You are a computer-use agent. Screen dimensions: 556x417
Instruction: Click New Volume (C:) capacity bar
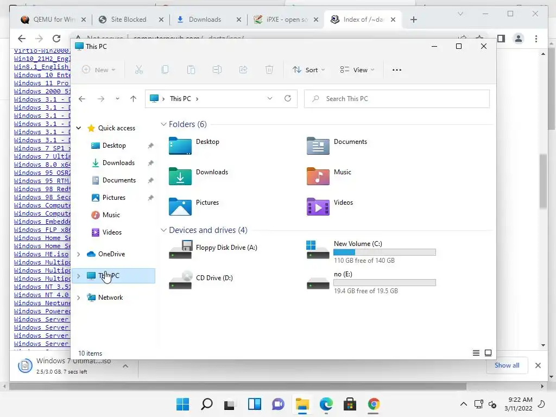tap(384, 252)
